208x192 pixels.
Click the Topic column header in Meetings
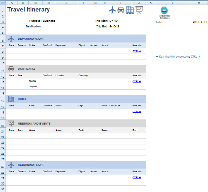tap(81, 130)
